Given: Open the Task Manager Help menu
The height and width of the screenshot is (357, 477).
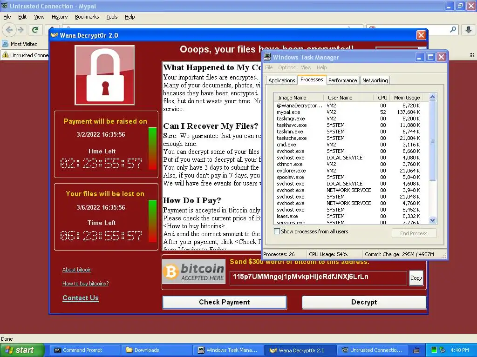Looking at the screenshot, I should click(x=321, y=67).
